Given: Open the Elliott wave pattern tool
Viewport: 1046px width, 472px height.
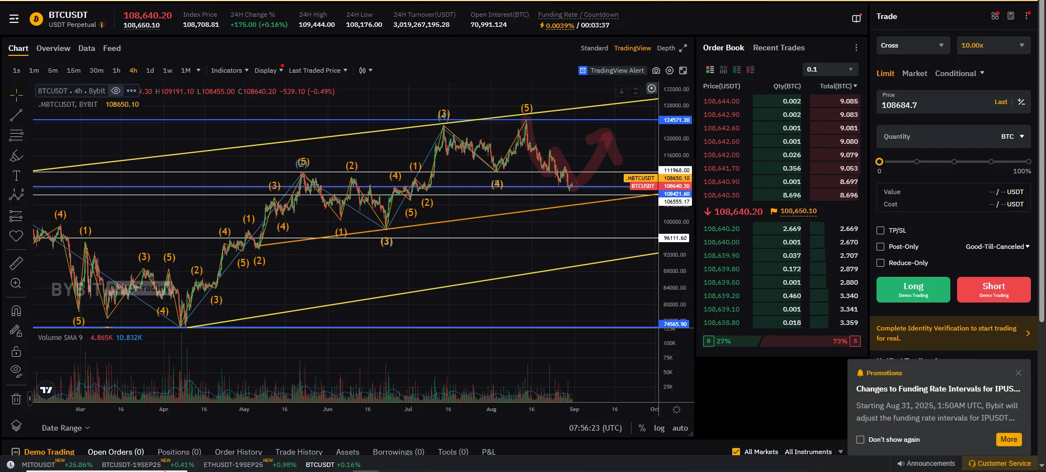Looking at the screenshot, I should tap(16, 195).
